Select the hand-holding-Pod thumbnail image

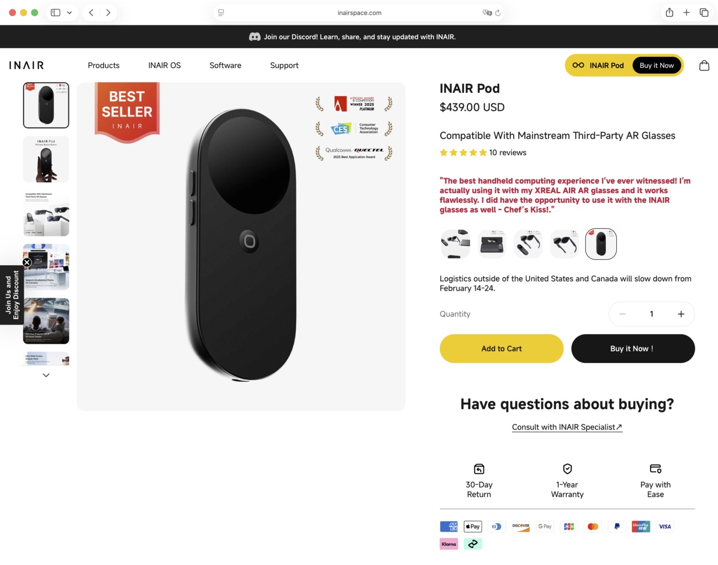pyautogui.click(x=46, y=159)
